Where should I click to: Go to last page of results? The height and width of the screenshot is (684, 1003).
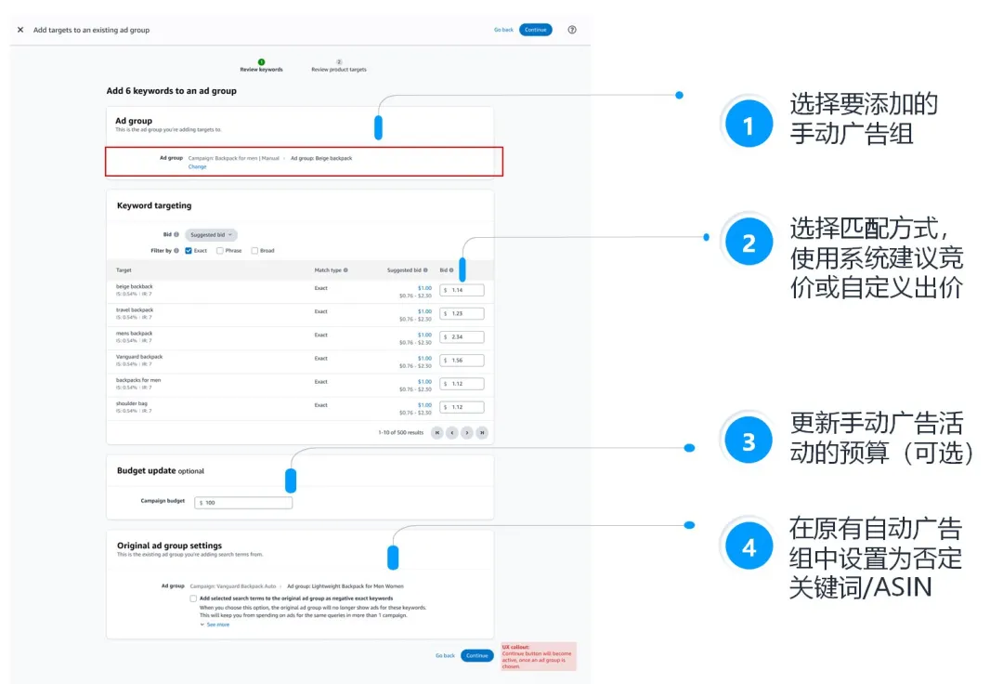pyautogui.click(x=482, y=432)
